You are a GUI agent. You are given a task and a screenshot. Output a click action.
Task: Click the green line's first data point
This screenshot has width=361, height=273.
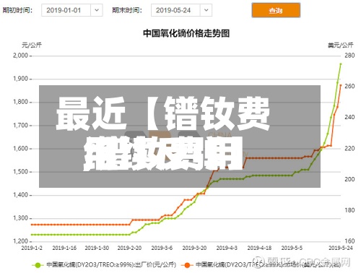[32, 235]
